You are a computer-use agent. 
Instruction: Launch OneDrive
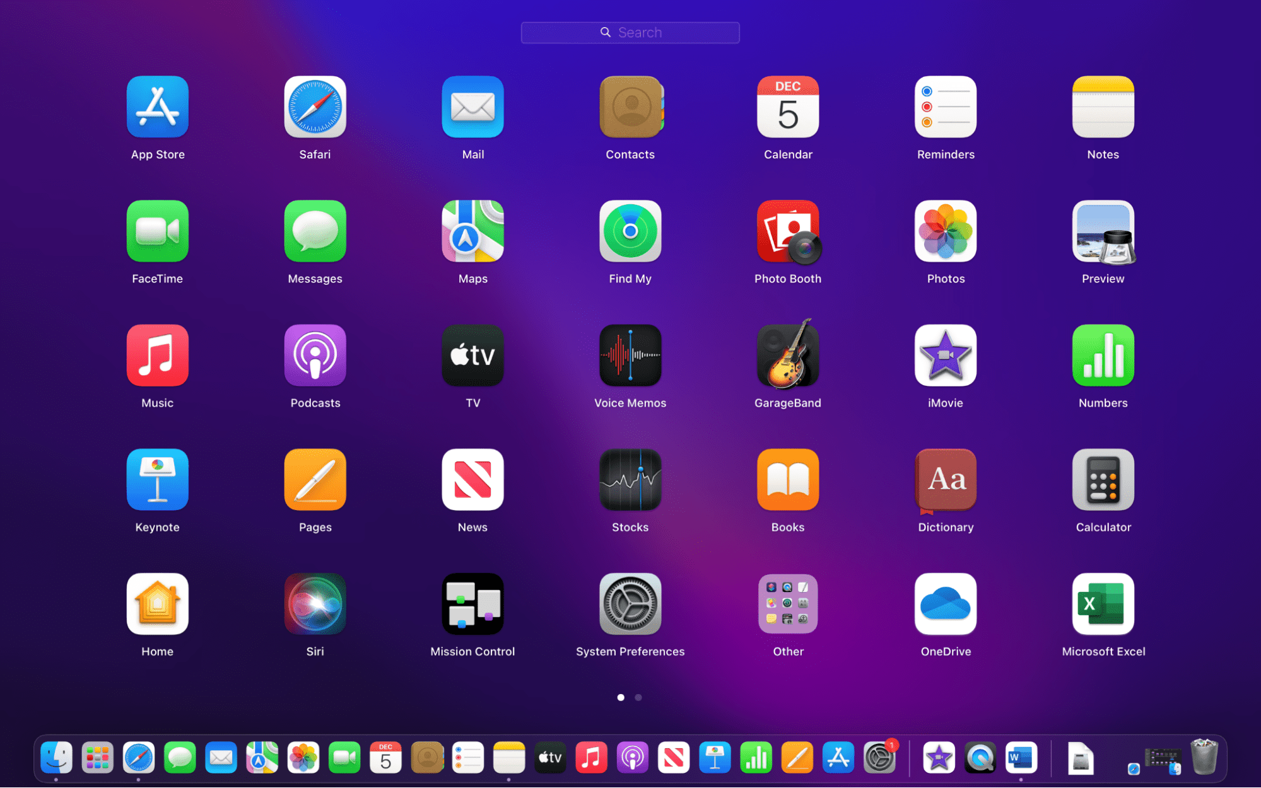[946, 604]
